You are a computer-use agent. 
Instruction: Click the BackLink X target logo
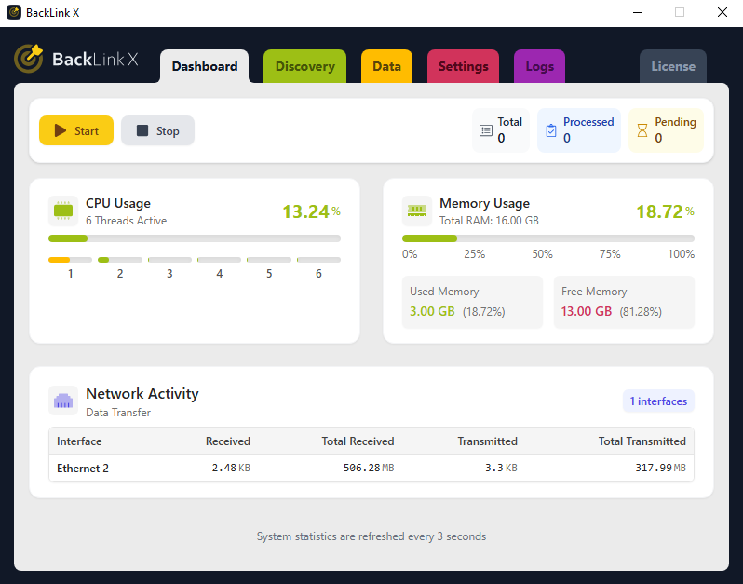29,59
